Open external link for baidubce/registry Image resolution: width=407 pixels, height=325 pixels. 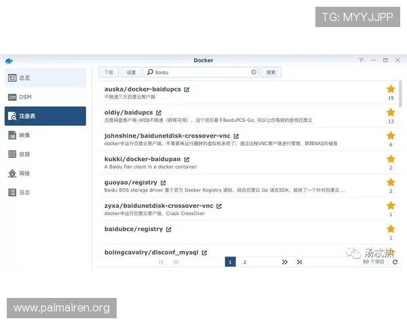pyautogui.click(x=169, y=230)
